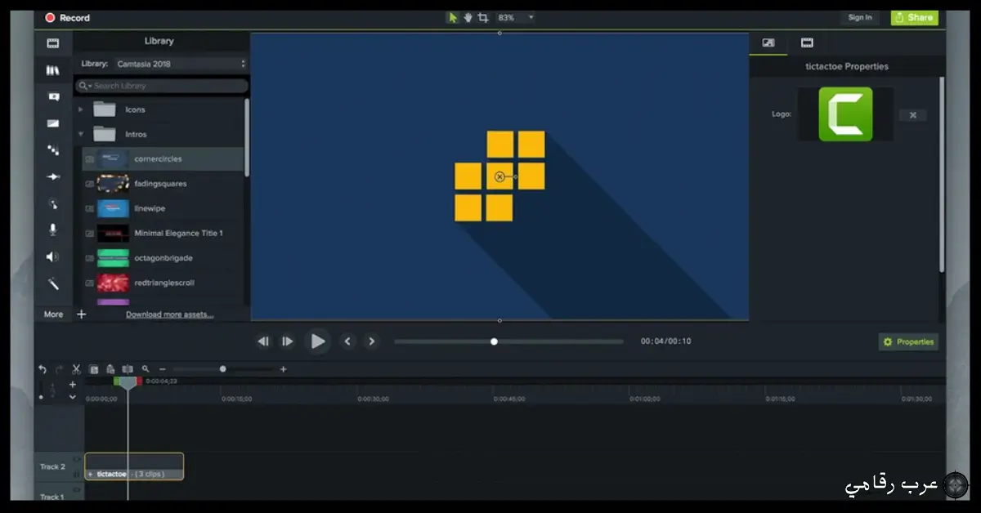Screen dimensions: 981x513
Task: Collapse the Intros folder in the Library
Action: tap(81, 134)
